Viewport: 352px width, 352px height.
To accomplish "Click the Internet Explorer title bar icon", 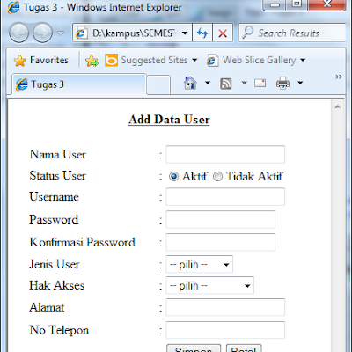I will (13, 7).
